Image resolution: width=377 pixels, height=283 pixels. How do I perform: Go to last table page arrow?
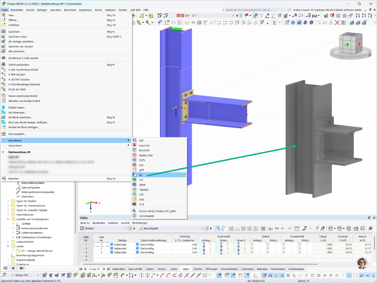point(108,269)
